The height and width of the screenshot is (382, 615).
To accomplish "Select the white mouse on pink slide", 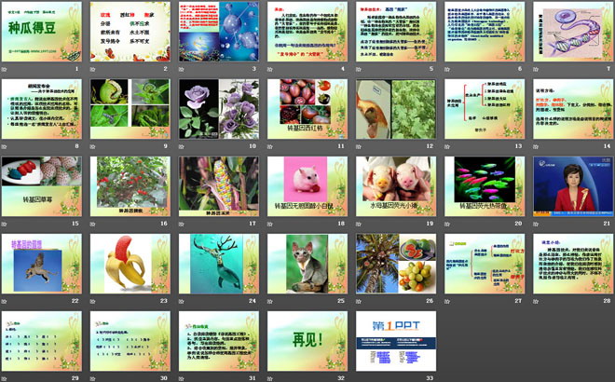I will (307, 186).
